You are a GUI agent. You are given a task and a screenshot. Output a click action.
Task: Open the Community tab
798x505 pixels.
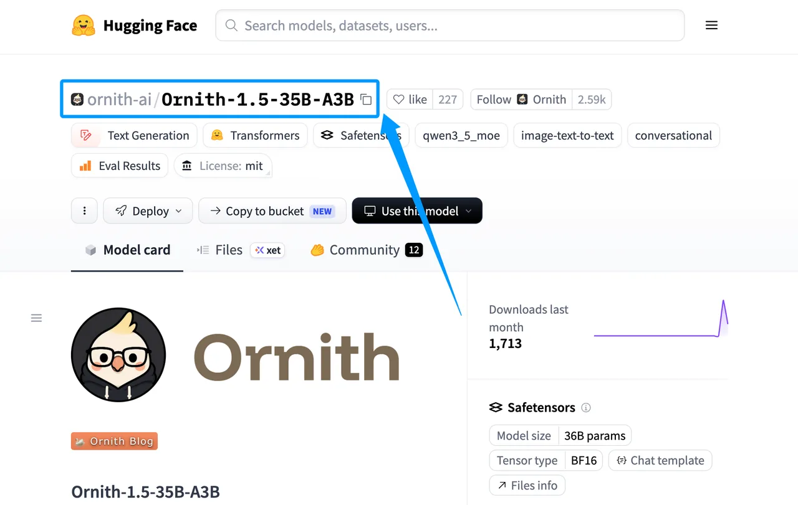coord(367,250)
